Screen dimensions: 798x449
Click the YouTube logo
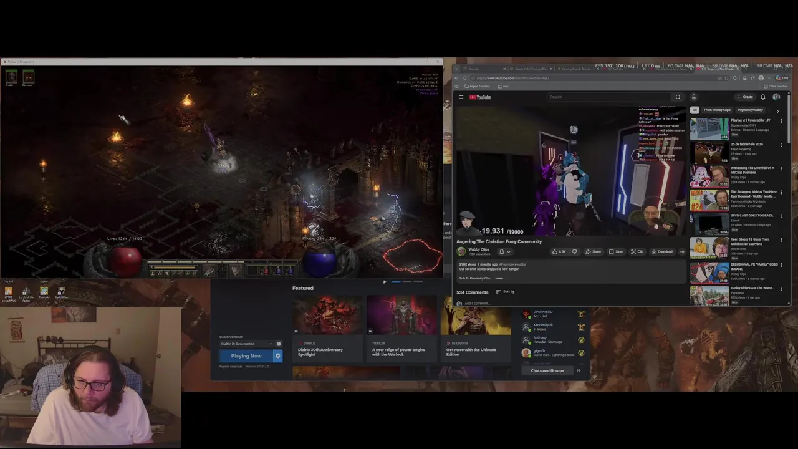[x=480, y=97]
